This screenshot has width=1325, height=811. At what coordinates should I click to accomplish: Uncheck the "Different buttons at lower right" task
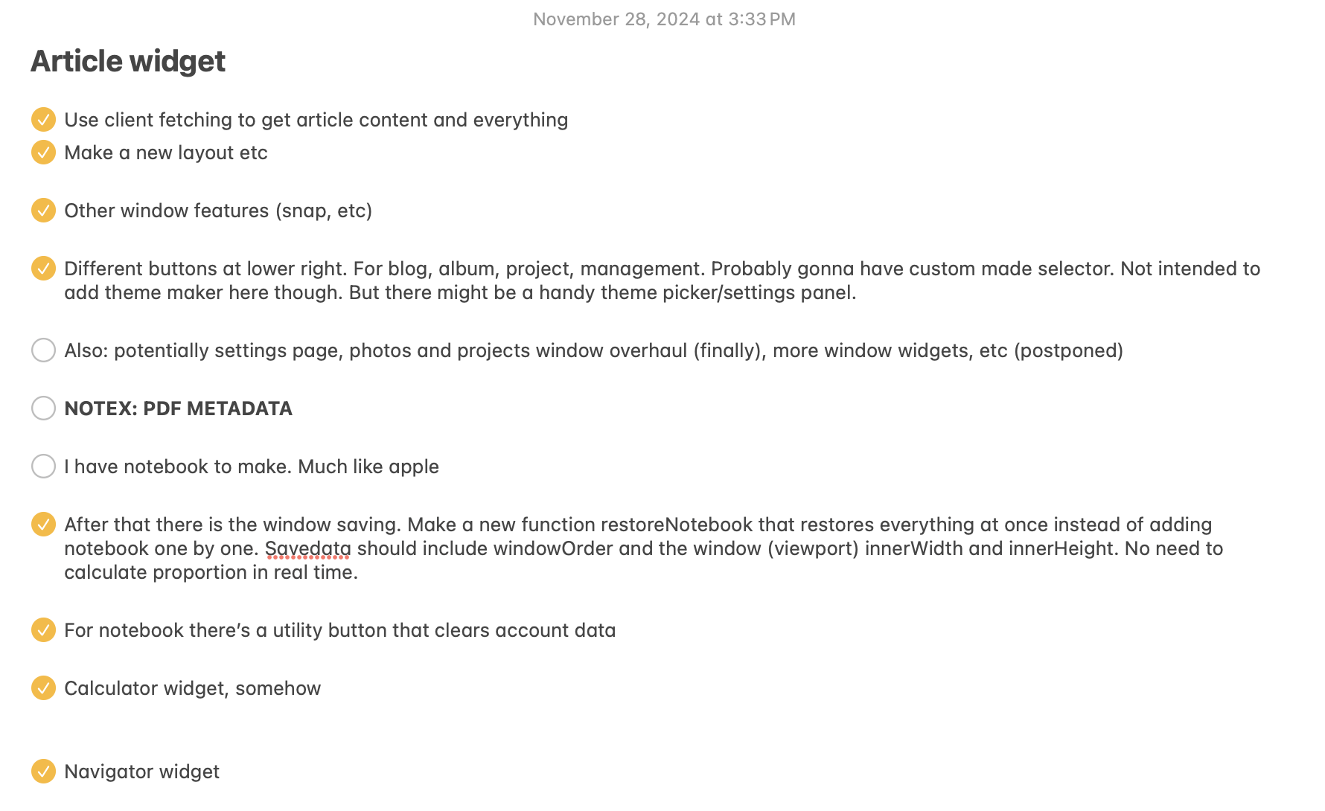(x=43, y=269)
